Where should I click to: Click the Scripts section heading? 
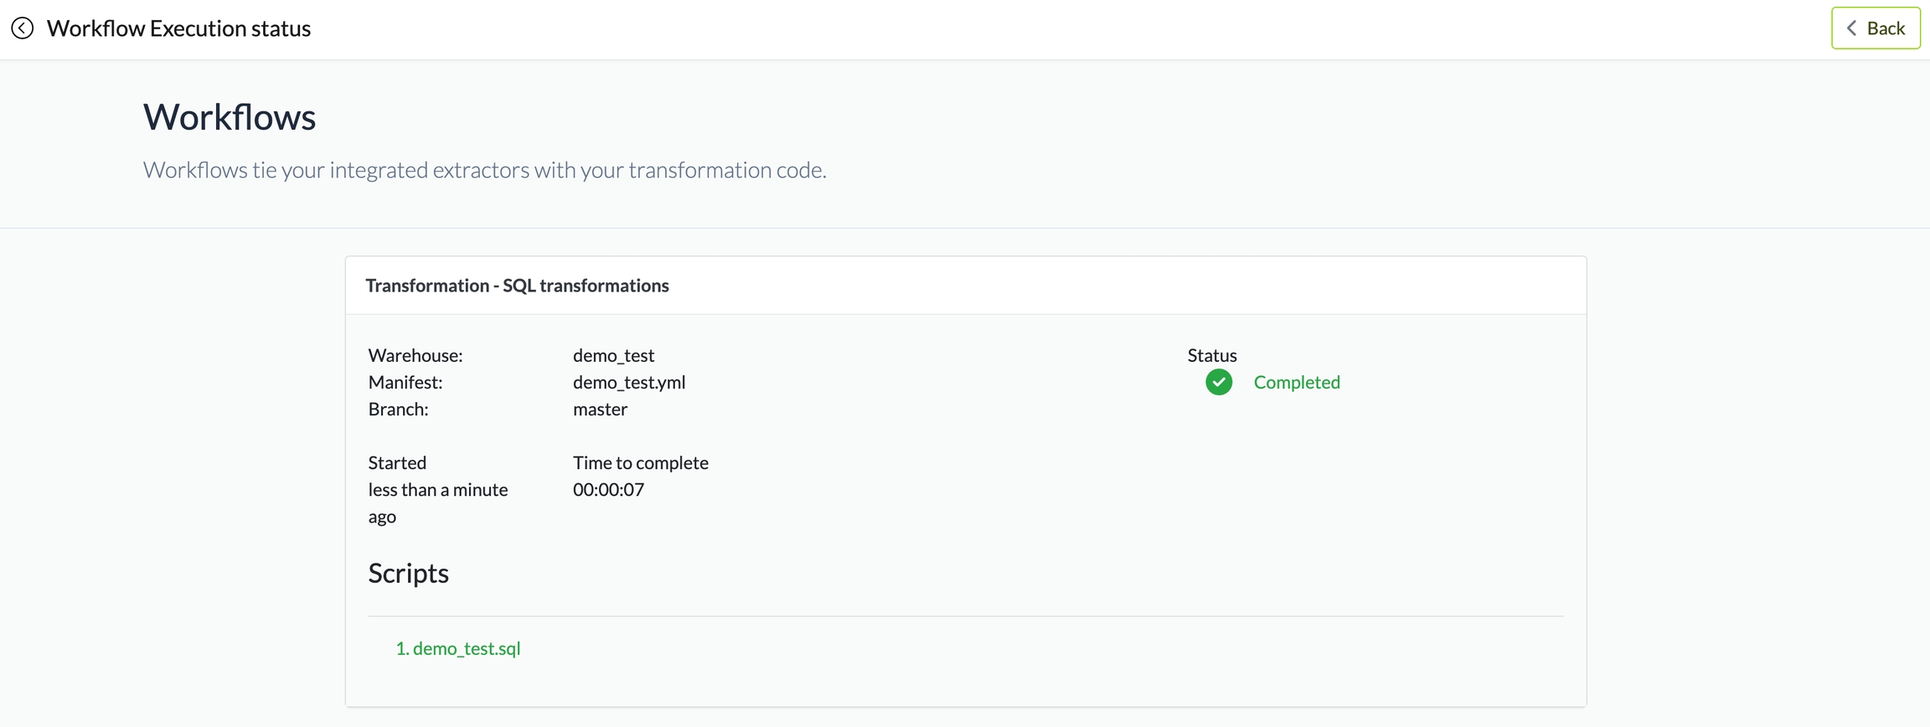409,573
